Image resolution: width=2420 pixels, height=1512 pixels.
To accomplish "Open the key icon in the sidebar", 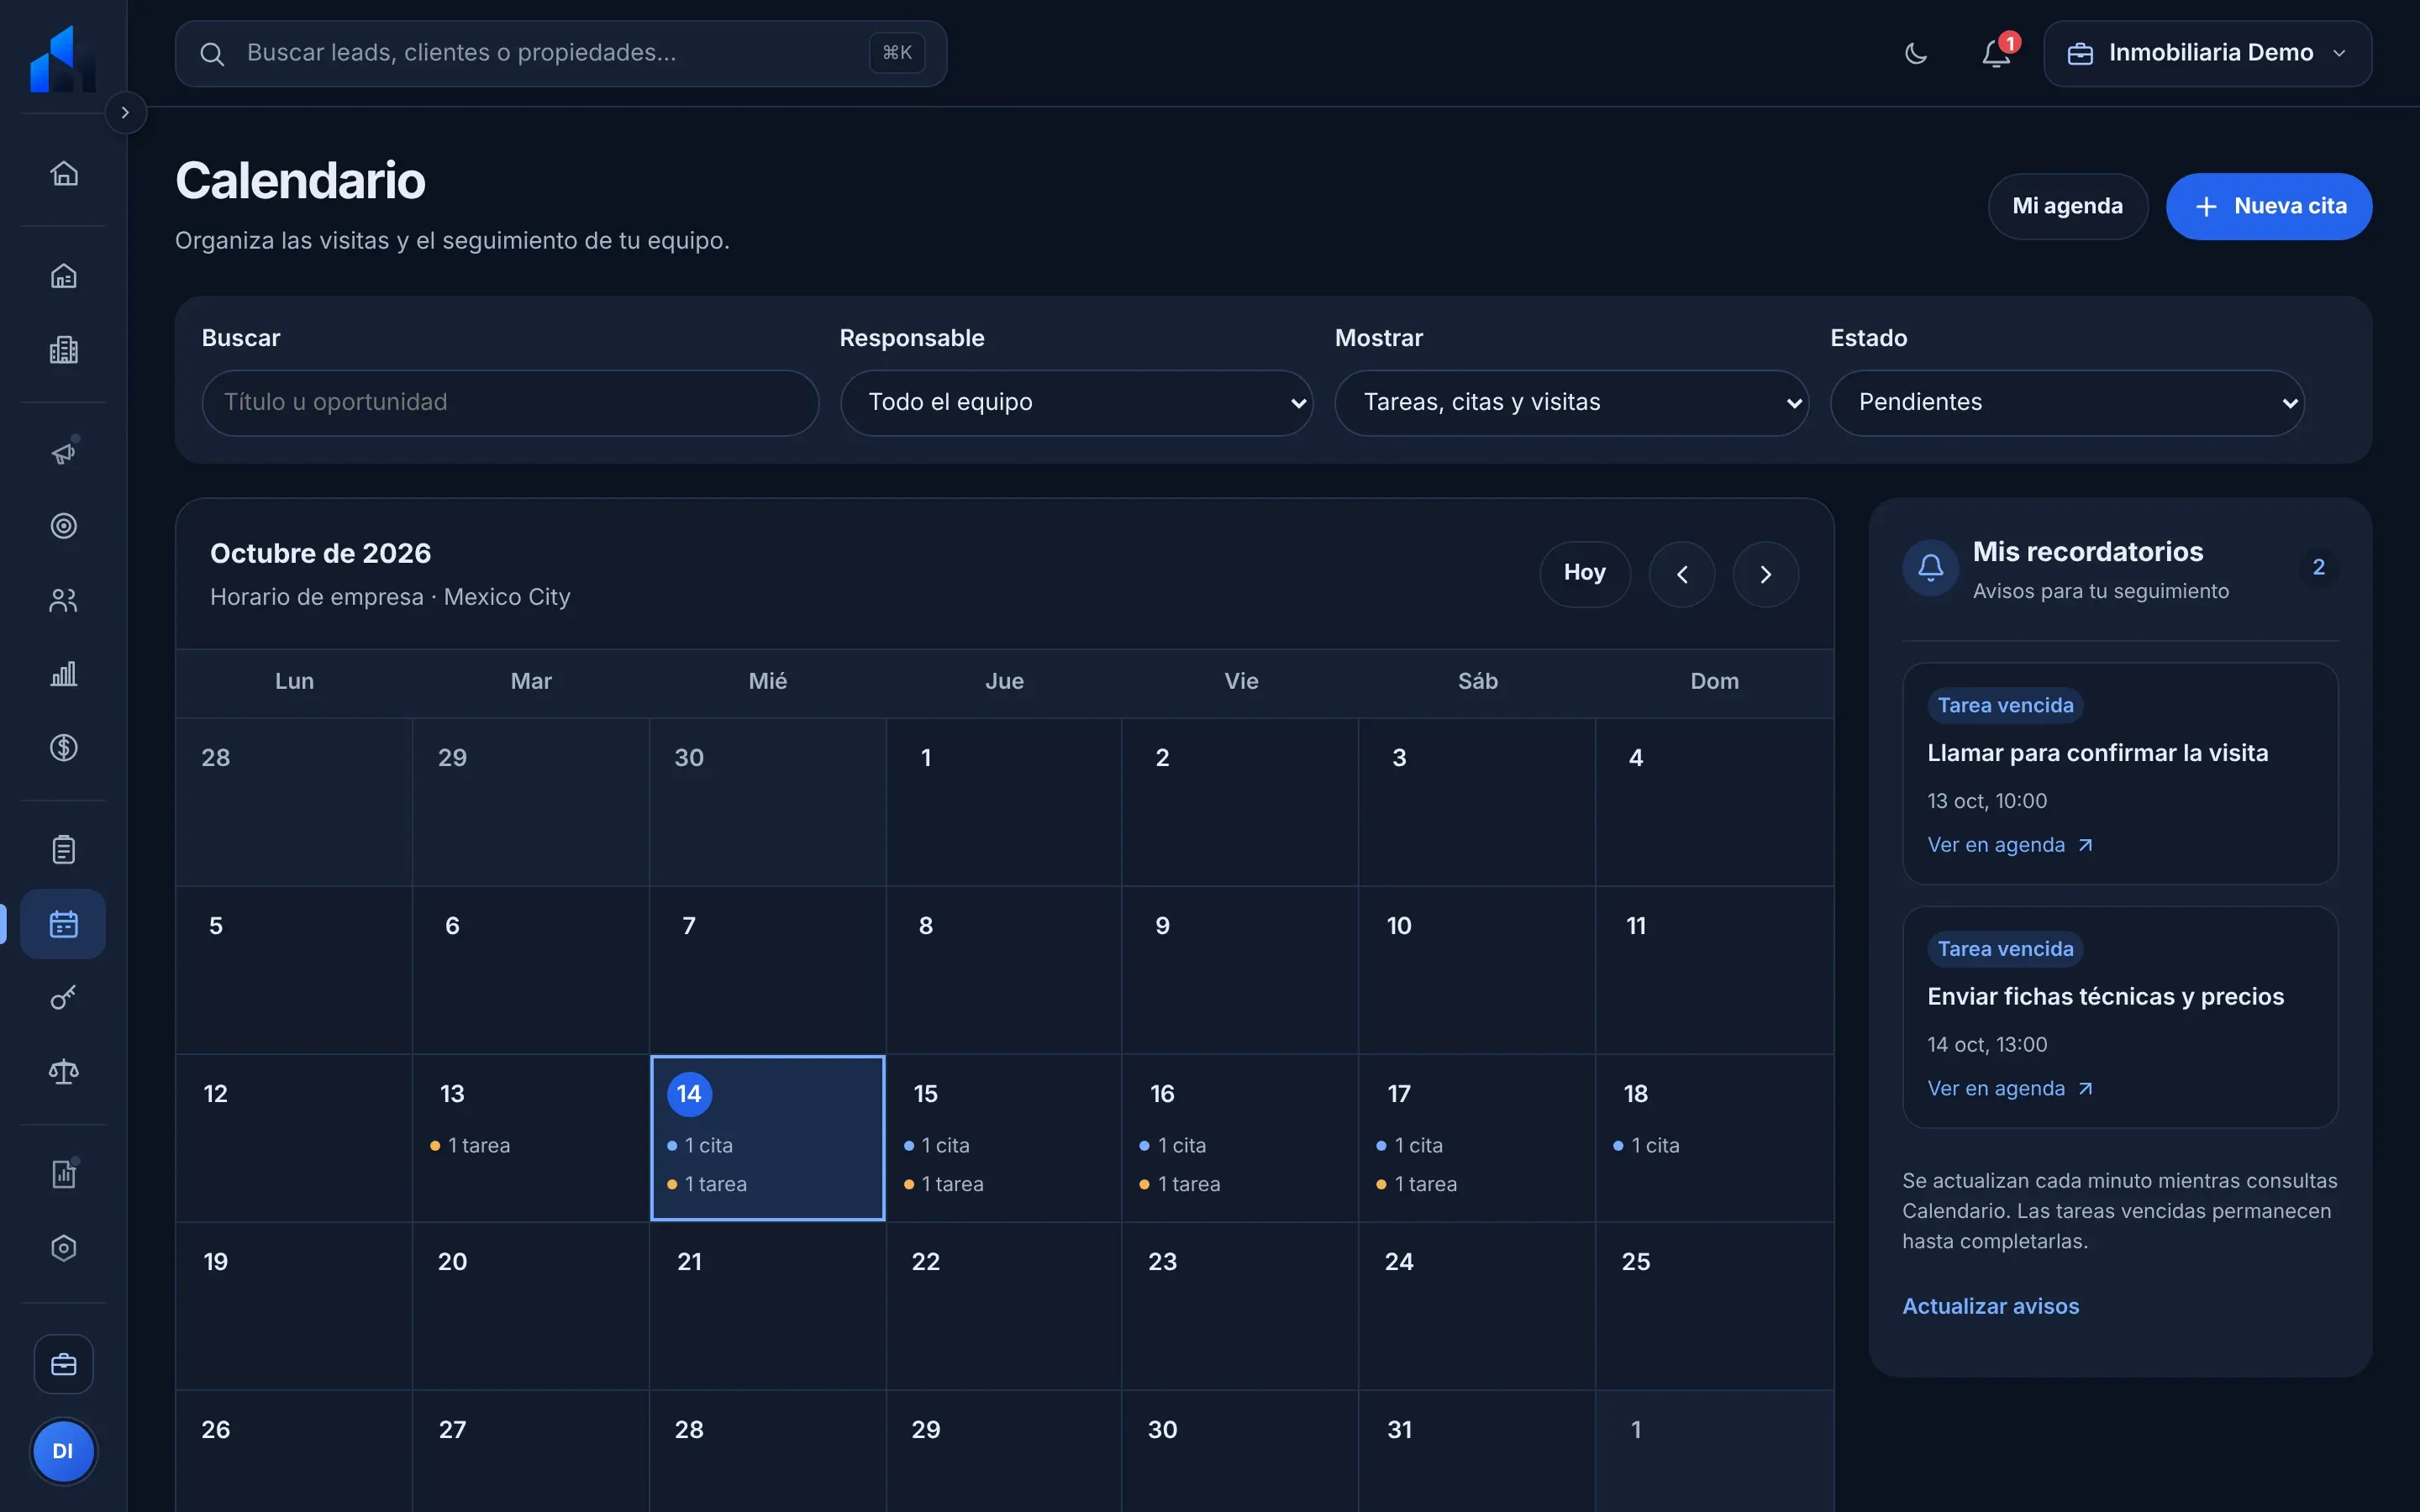I will click(x=64, y=998).
